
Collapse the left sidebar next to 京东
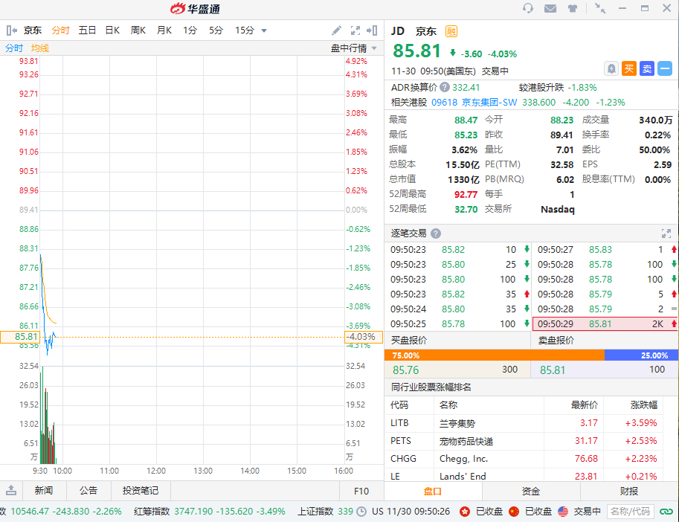[x=11, y=30]
